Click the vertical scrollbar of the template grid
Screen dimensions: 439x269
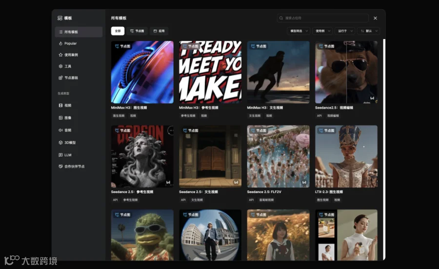(384, 150)
